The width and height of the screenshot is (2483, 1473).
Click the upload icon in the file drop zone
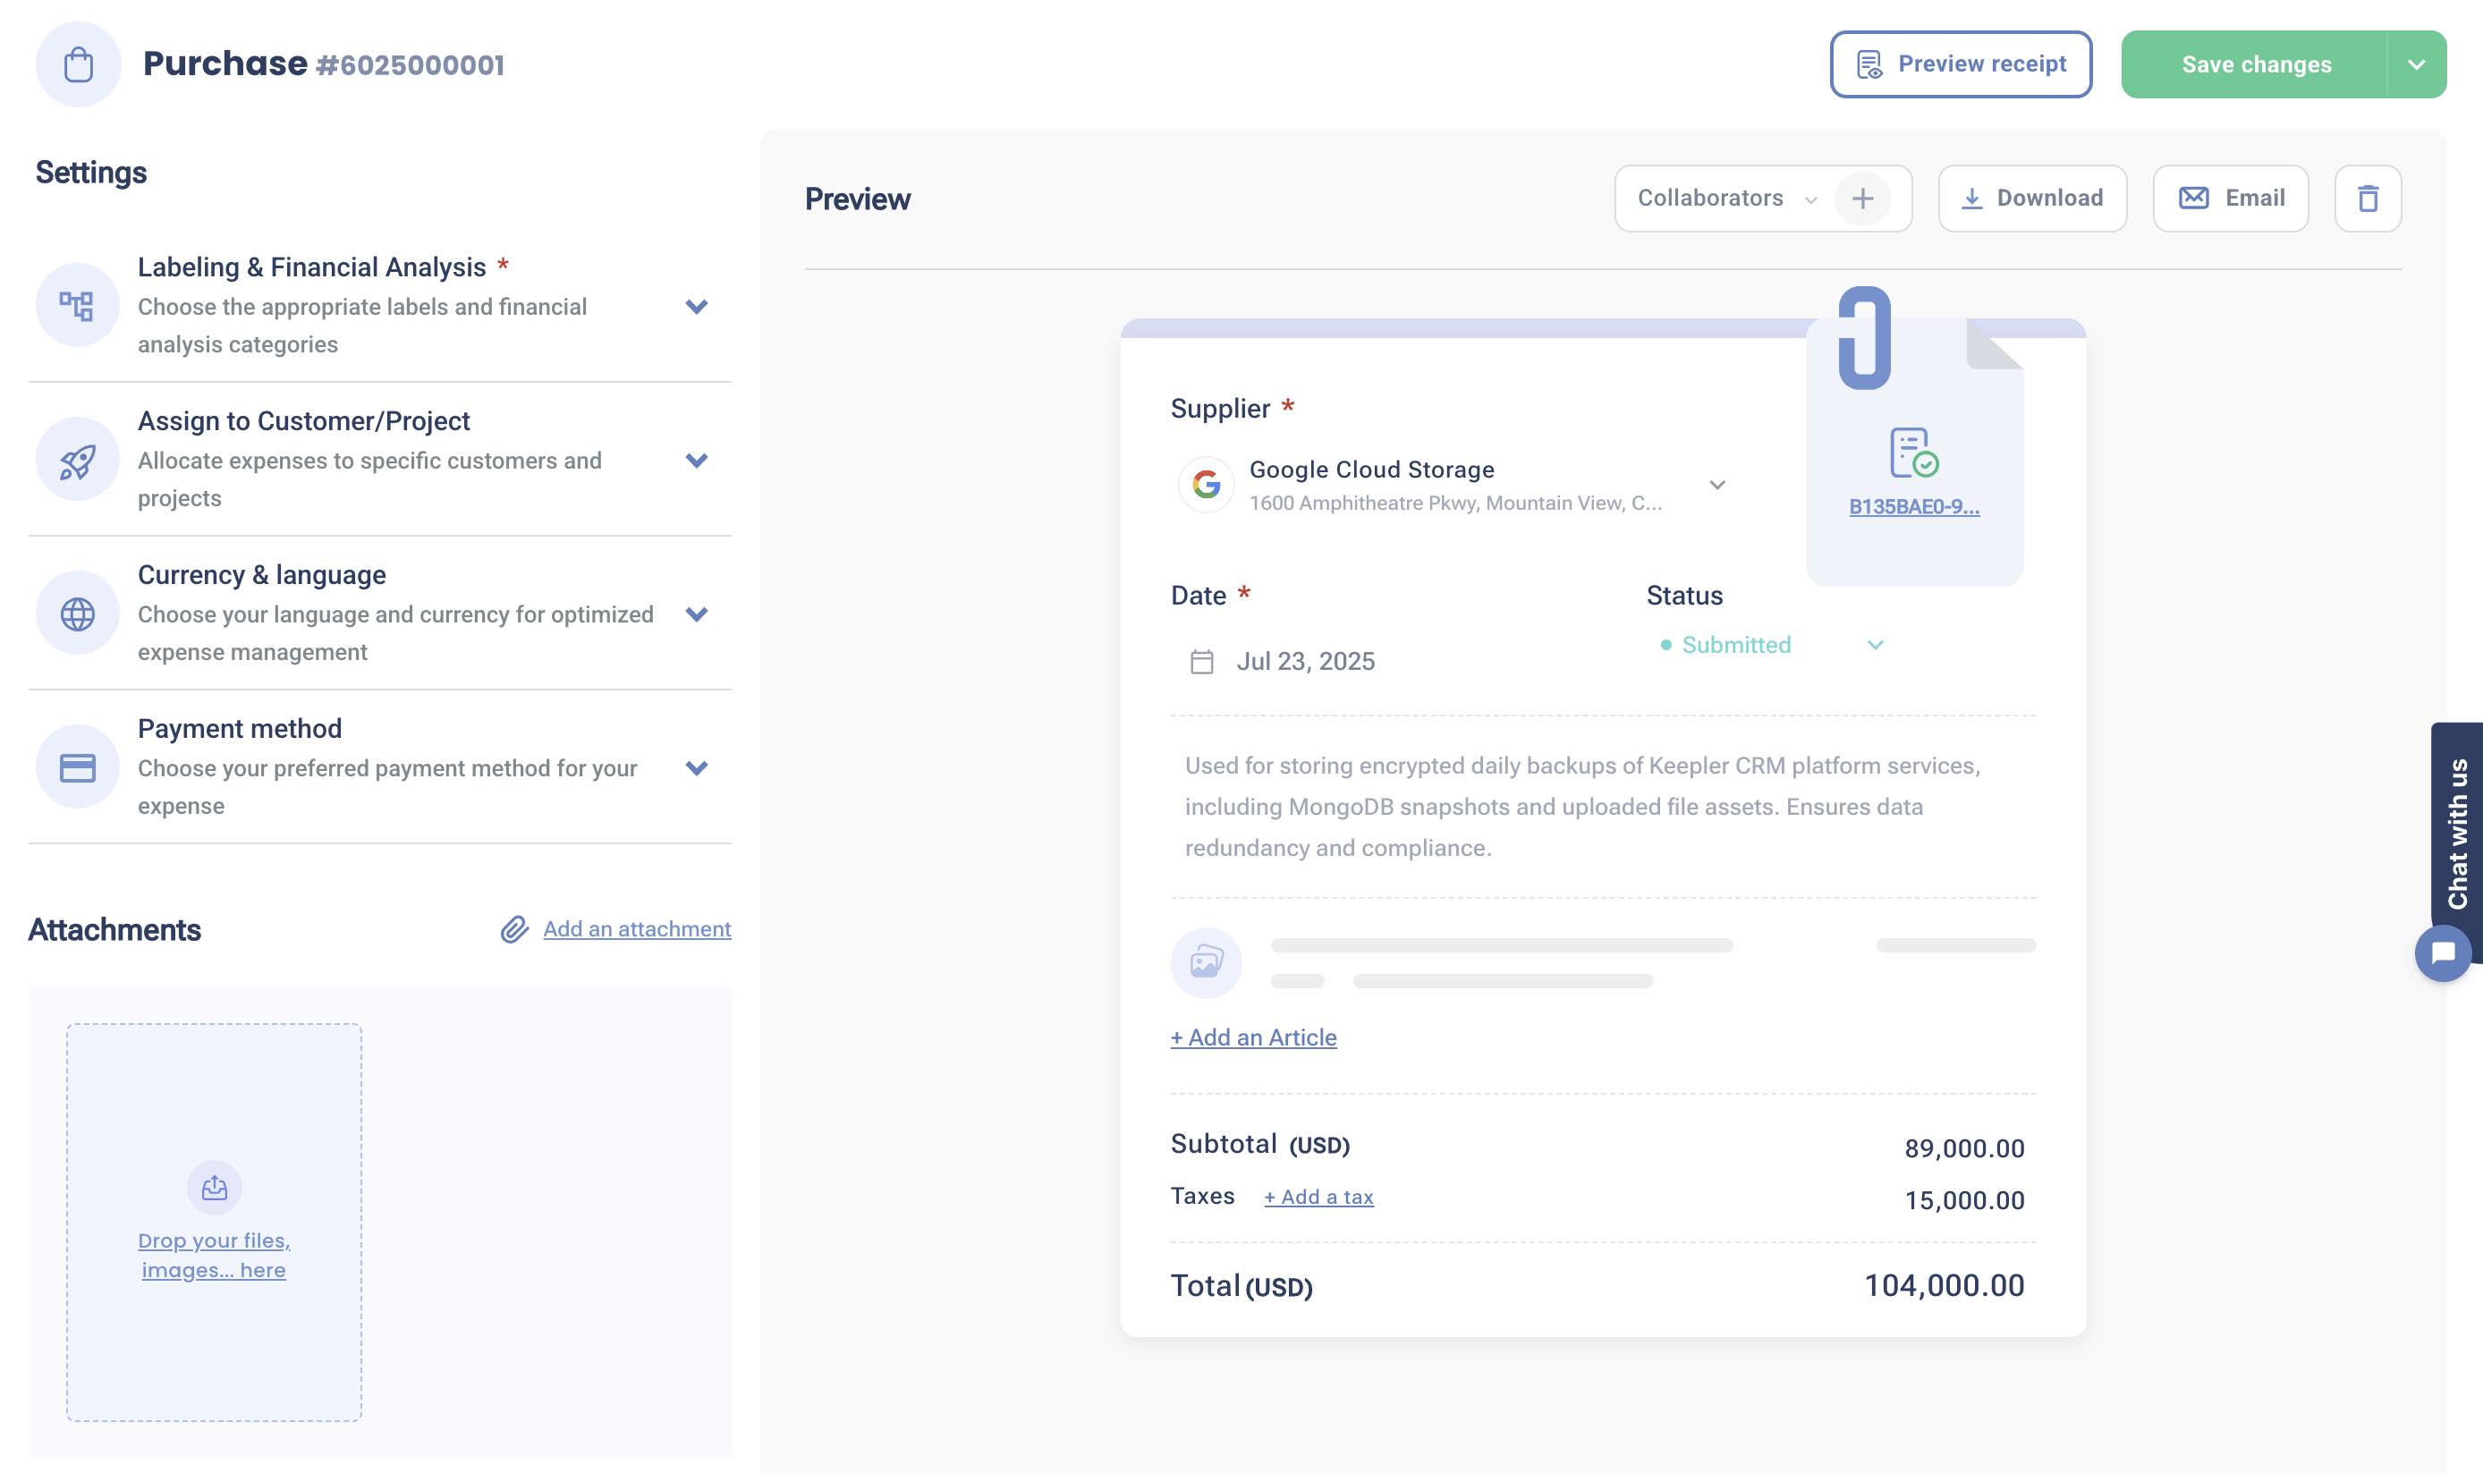click(x=214, y=1186)
